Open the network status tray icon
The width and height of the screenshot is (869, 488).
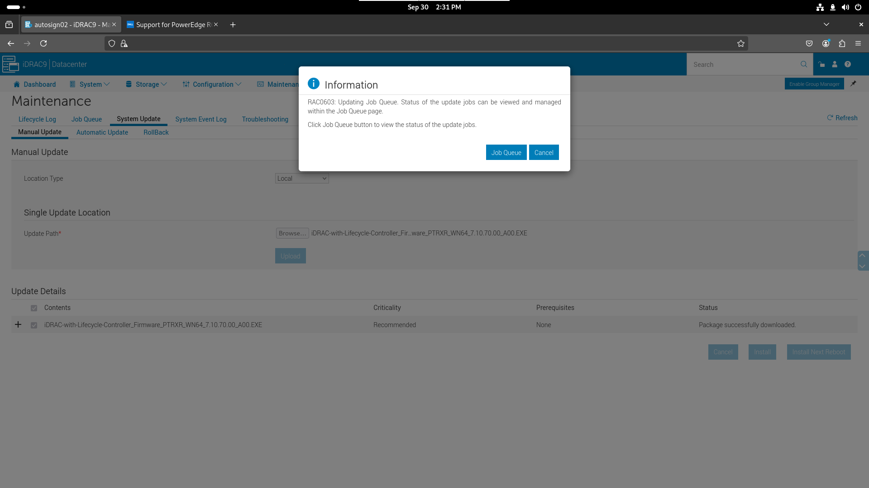820,7
